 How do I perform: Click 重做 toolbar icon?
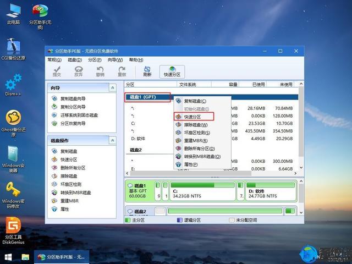click(x=122, y=71)
